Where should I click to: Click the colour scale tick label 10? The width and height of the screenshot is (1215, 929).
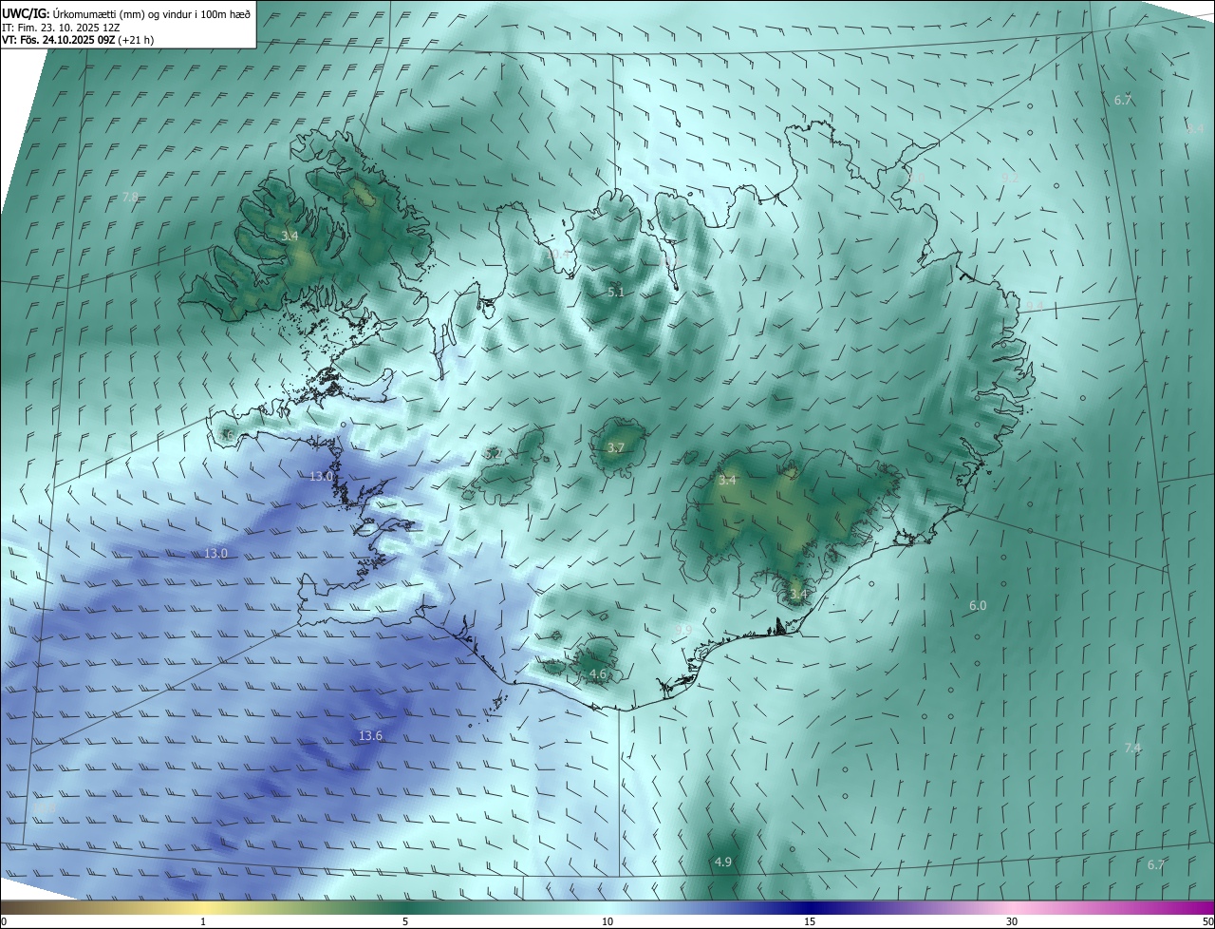coord(607,921)
